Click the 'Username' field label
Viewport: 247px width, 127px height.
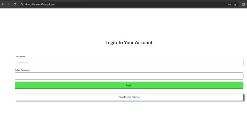(x=20, y=56)
